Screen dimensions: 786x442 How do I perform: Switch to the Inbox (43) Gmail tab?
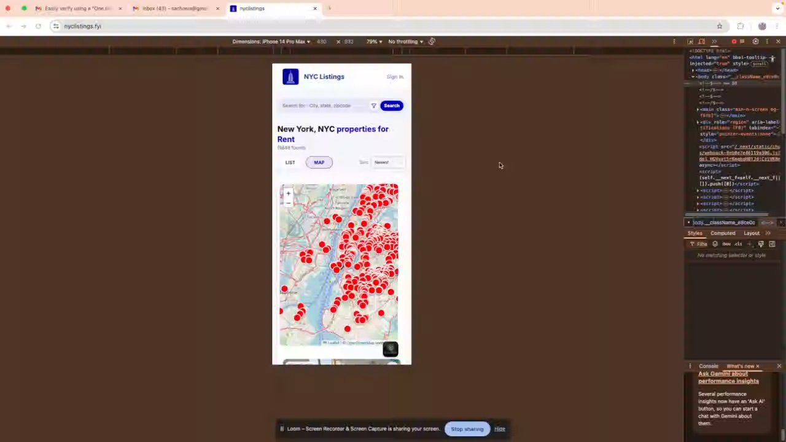click(177, 9)
